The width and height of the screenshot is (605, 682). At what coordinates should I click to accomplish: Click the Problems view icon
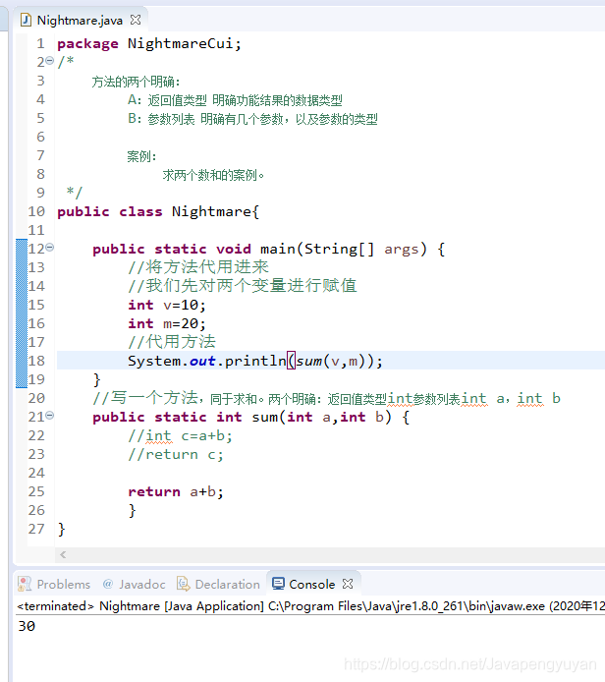coord(25,584)
